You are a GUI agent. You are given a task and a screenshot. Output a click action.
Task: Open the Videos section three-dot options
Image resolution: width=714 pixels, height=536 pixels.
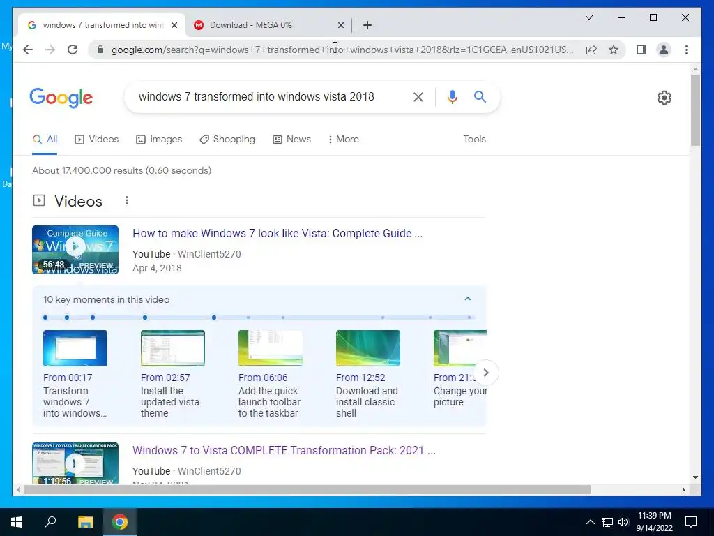pos(127,200)
